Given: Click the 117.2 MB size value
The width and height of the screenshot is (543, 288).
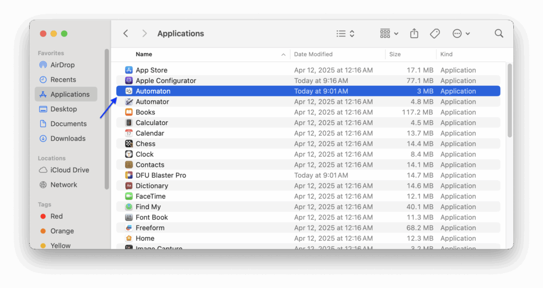Looking at the screenshot, I should tap(417, 112).
